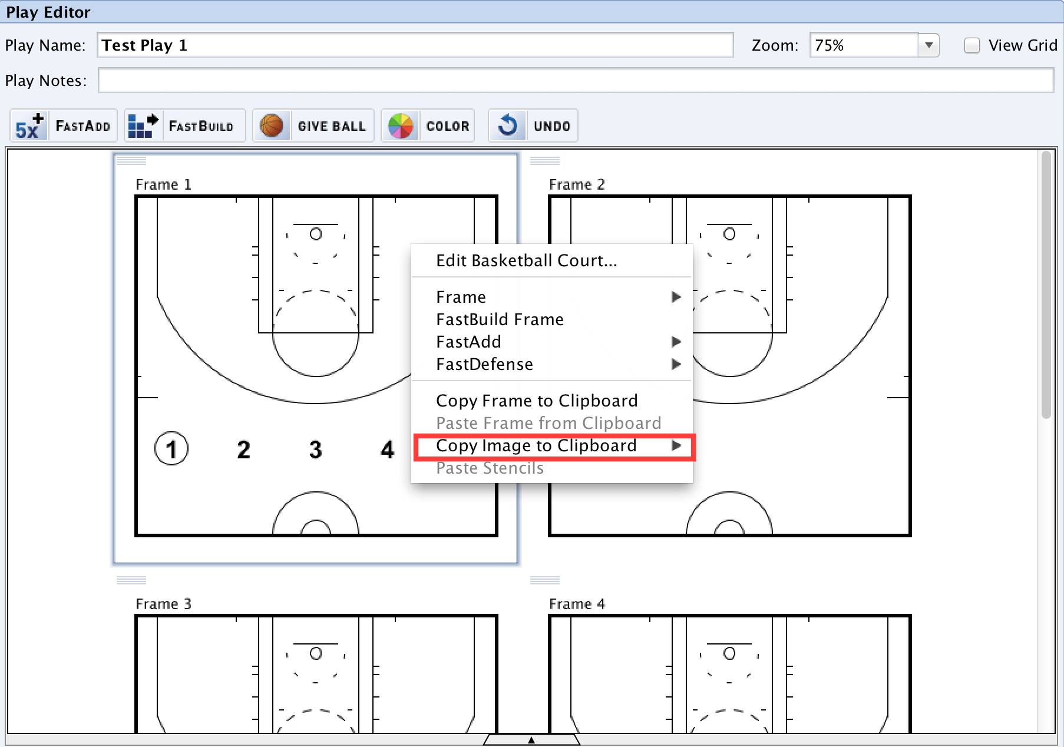Click the color wheel icon

click(x=401, y=125)
